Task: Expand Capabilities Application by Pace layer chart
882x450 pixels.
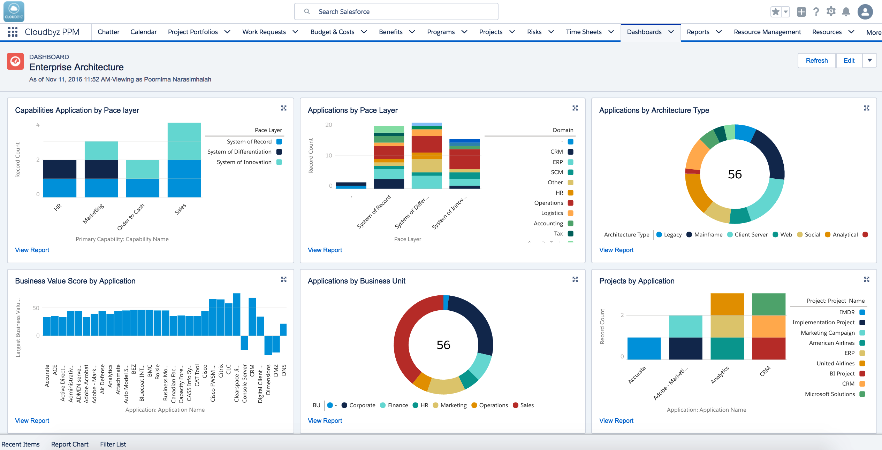Action: (x=284, y=108)
